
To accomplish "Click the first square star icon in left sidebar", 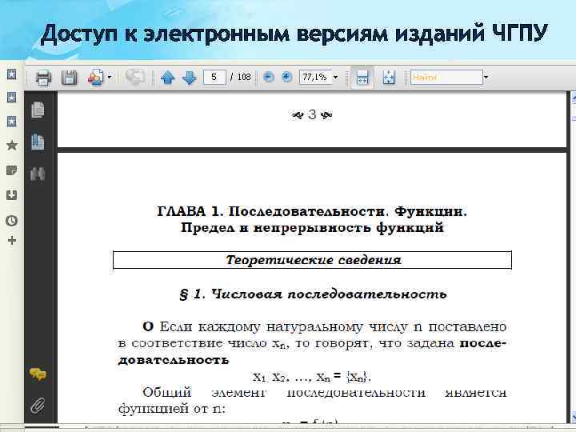I will (12, 74).
